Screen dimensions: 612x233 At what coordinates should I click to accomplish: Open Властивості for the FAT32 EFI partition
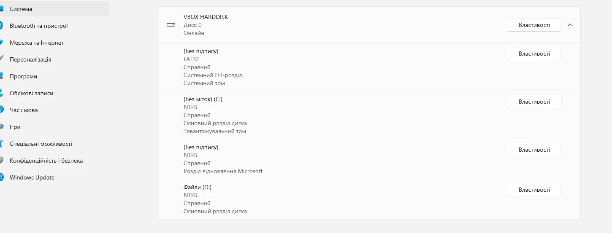(x=534, y=54)
